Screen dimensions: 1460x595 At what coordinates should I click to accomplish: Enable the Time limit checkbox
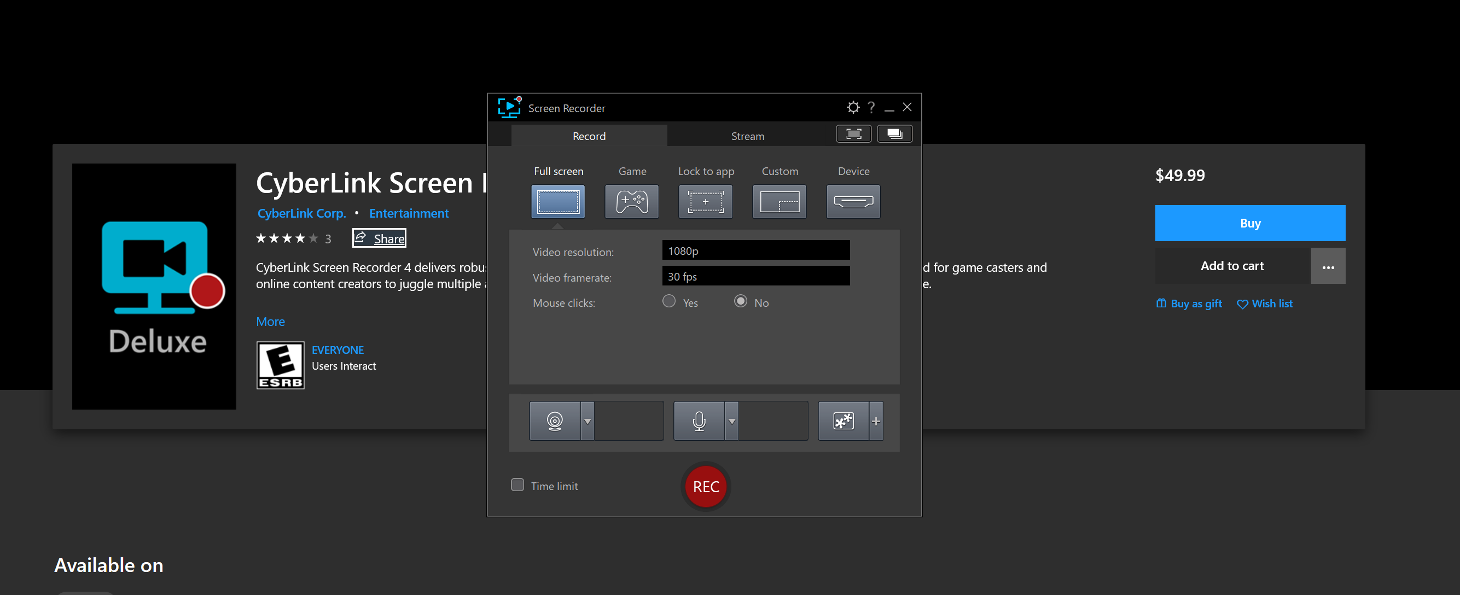tap(517, 485)
